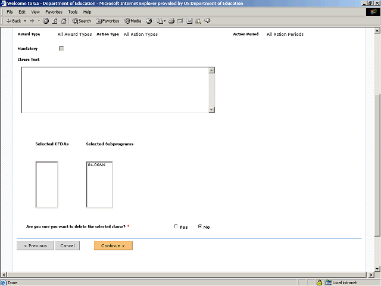Screen dimensions: 381x286
Task: Go to the Home page icon
Action: pos(64,21)
